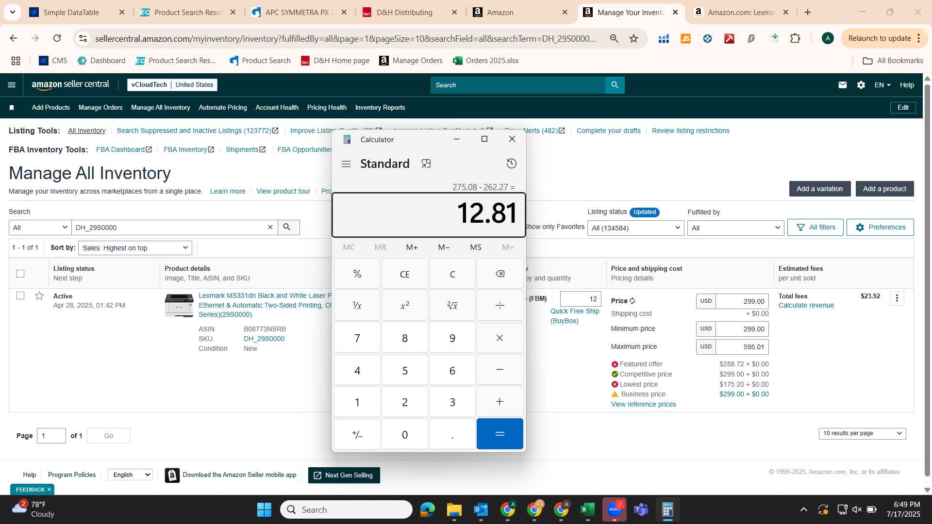
Task: Check the Lexmark listing row checkbox
Action: click(x=20, y=295)
